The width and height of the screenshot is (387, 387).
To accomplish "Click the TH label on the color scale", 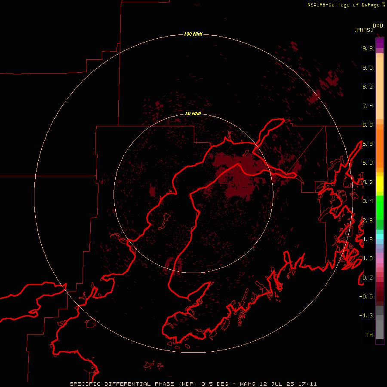I will [369, 335].
